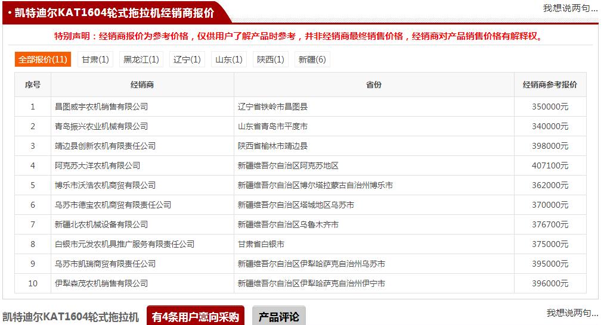Viewport: 604px width, 325px height.
Task: Open dealer 乌苏市凯瑞商贸有限责任公司
Action: coord(105,264)
